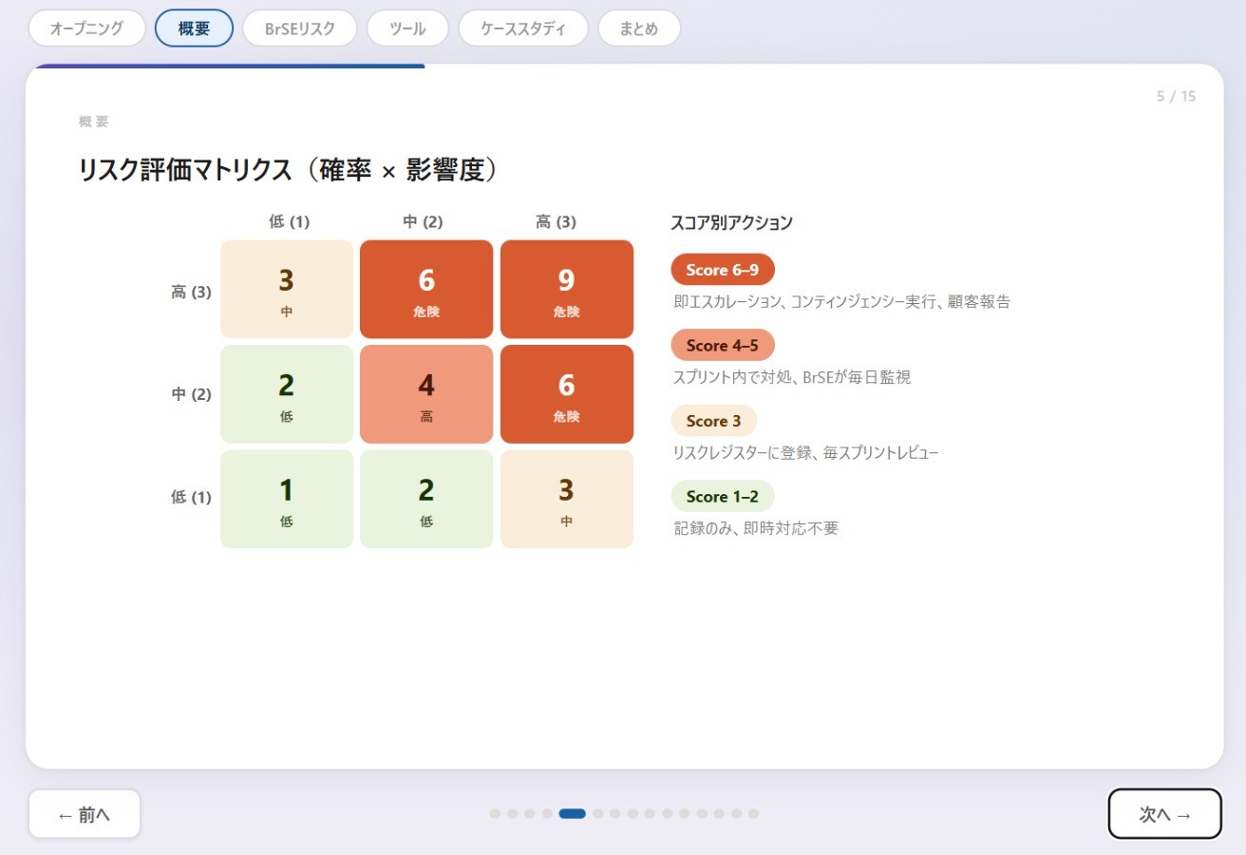Image resolution: width=1246 pixels, height=855 pixels.
Task: Advance with the 次へ button
Action: pos(1164,813)
